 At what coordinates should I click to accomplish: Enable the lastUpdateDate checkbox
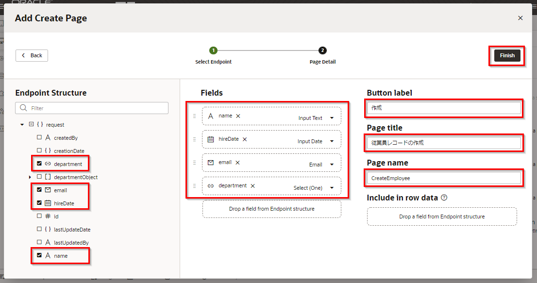pyautogui.click(x=39, y=229)
